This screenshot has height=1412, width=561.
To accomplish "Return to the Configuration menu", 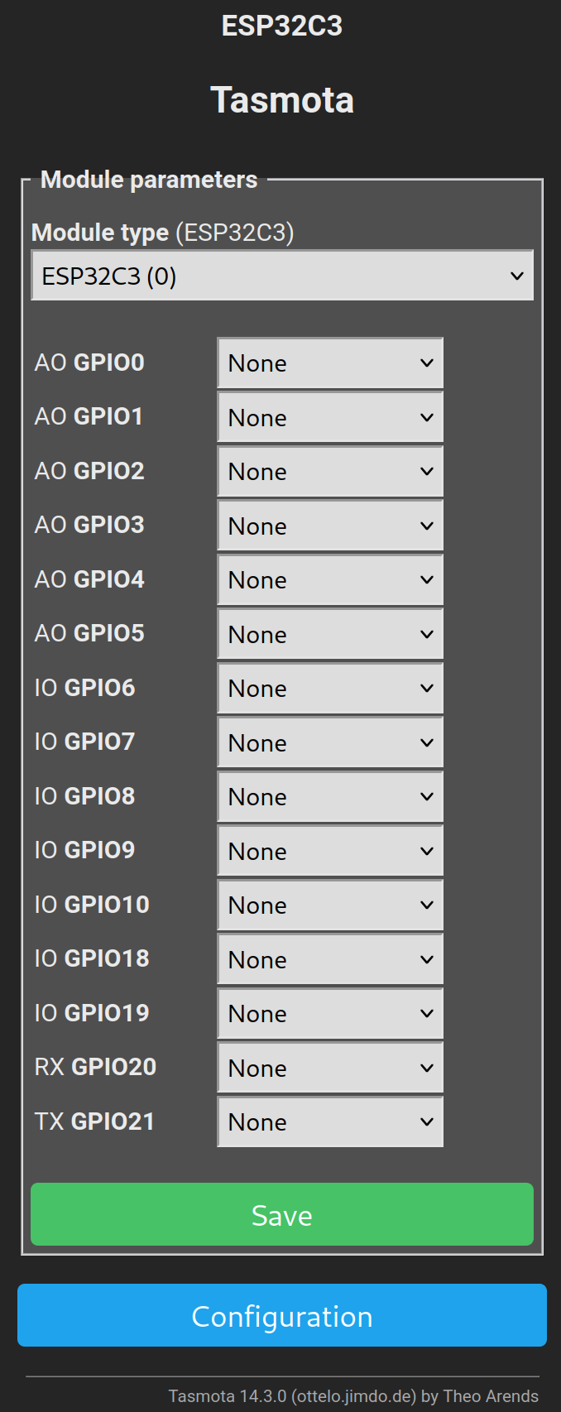I will pyautogui.click(x=282, y=1315).
